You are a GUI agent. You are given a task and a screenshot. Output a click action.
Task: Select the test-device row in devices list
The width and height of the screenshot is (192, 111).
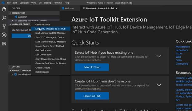pos(20,74)
